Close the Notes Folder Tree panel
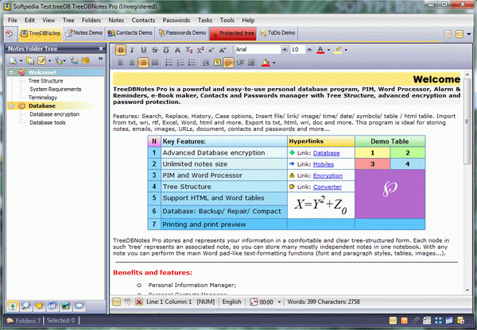This screenshot has height=330, width=477. point(101,48)
